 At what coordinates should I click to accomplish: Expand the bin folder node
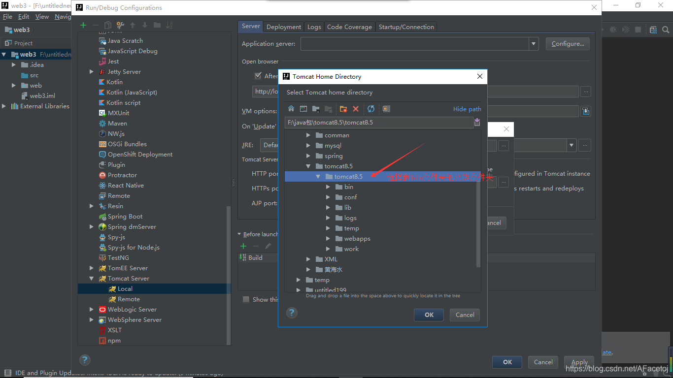click(328, 187)
